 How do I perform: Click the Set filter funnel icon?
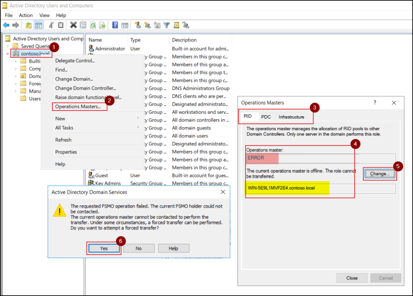tap(166, 25)
